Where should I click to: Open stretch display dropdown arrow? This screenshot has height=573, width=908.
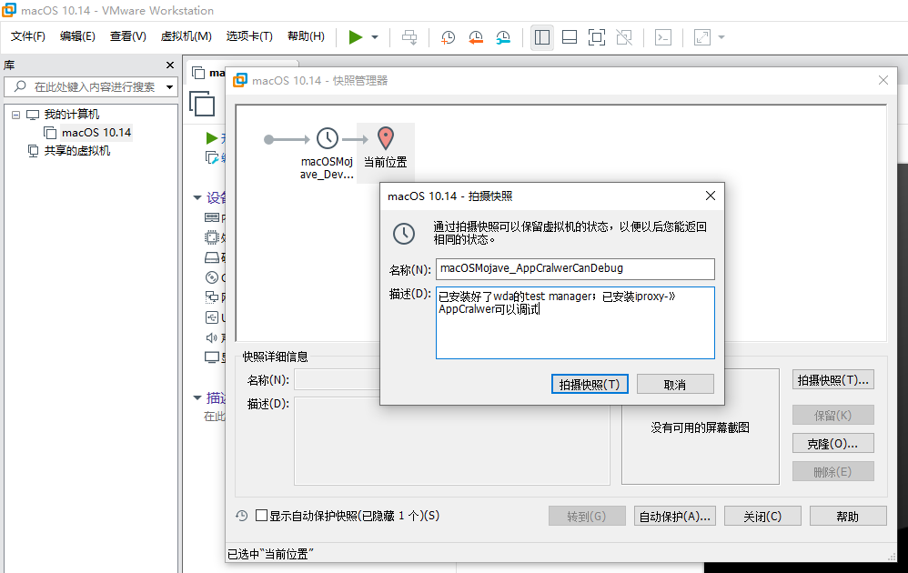[x=721, y=37]
